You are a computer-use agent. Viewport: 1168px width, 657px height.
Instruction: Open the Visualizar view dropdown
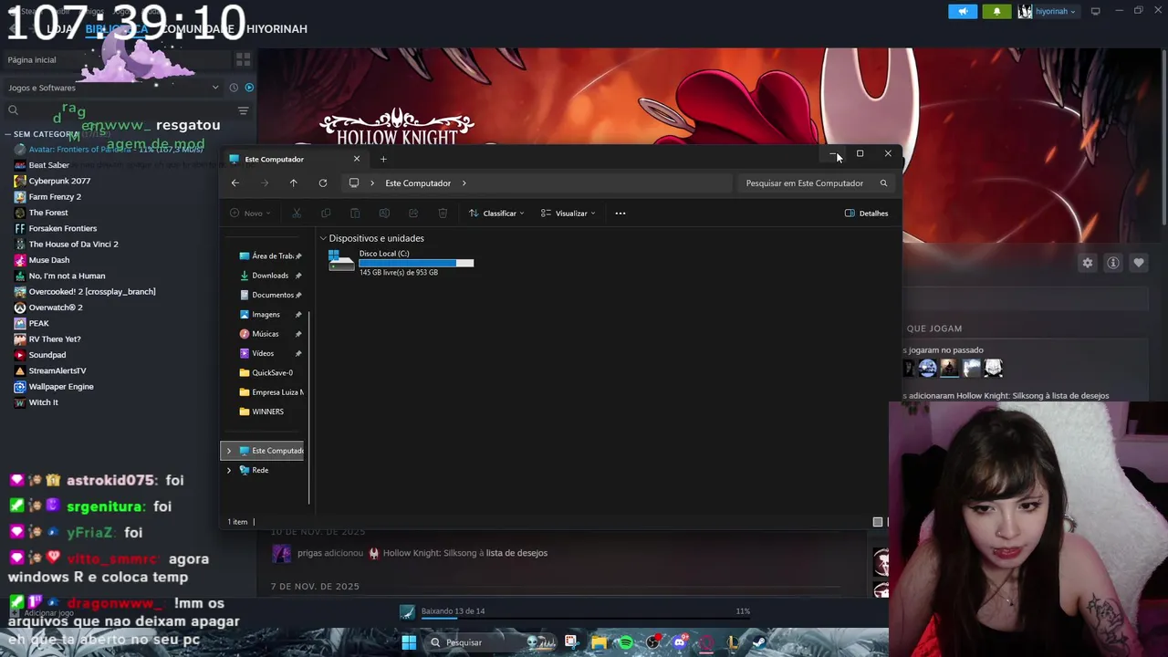coord(568,214)
